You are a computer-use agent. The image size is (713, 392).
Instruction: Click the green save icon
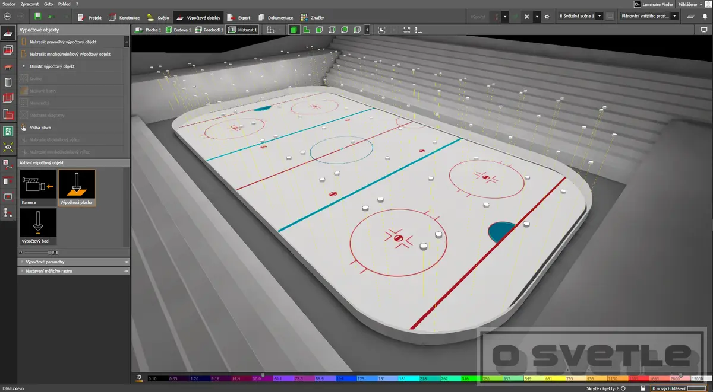[38, 17]
